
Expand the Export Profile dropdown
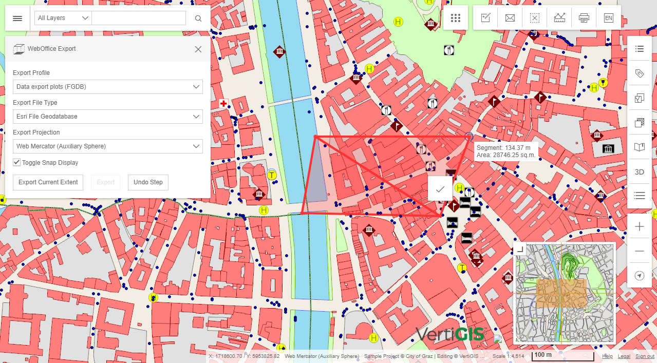[x=108, y=87]
